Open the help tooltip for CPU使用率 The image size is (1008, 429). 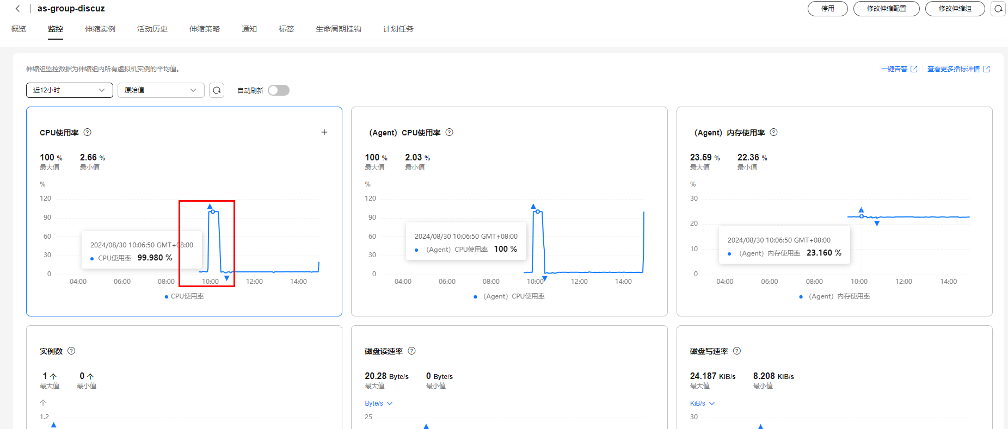point(88,132)
